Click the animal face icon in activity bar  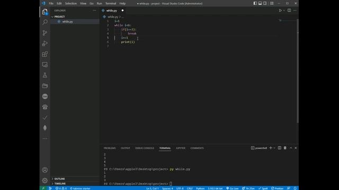tap(44, 107)
